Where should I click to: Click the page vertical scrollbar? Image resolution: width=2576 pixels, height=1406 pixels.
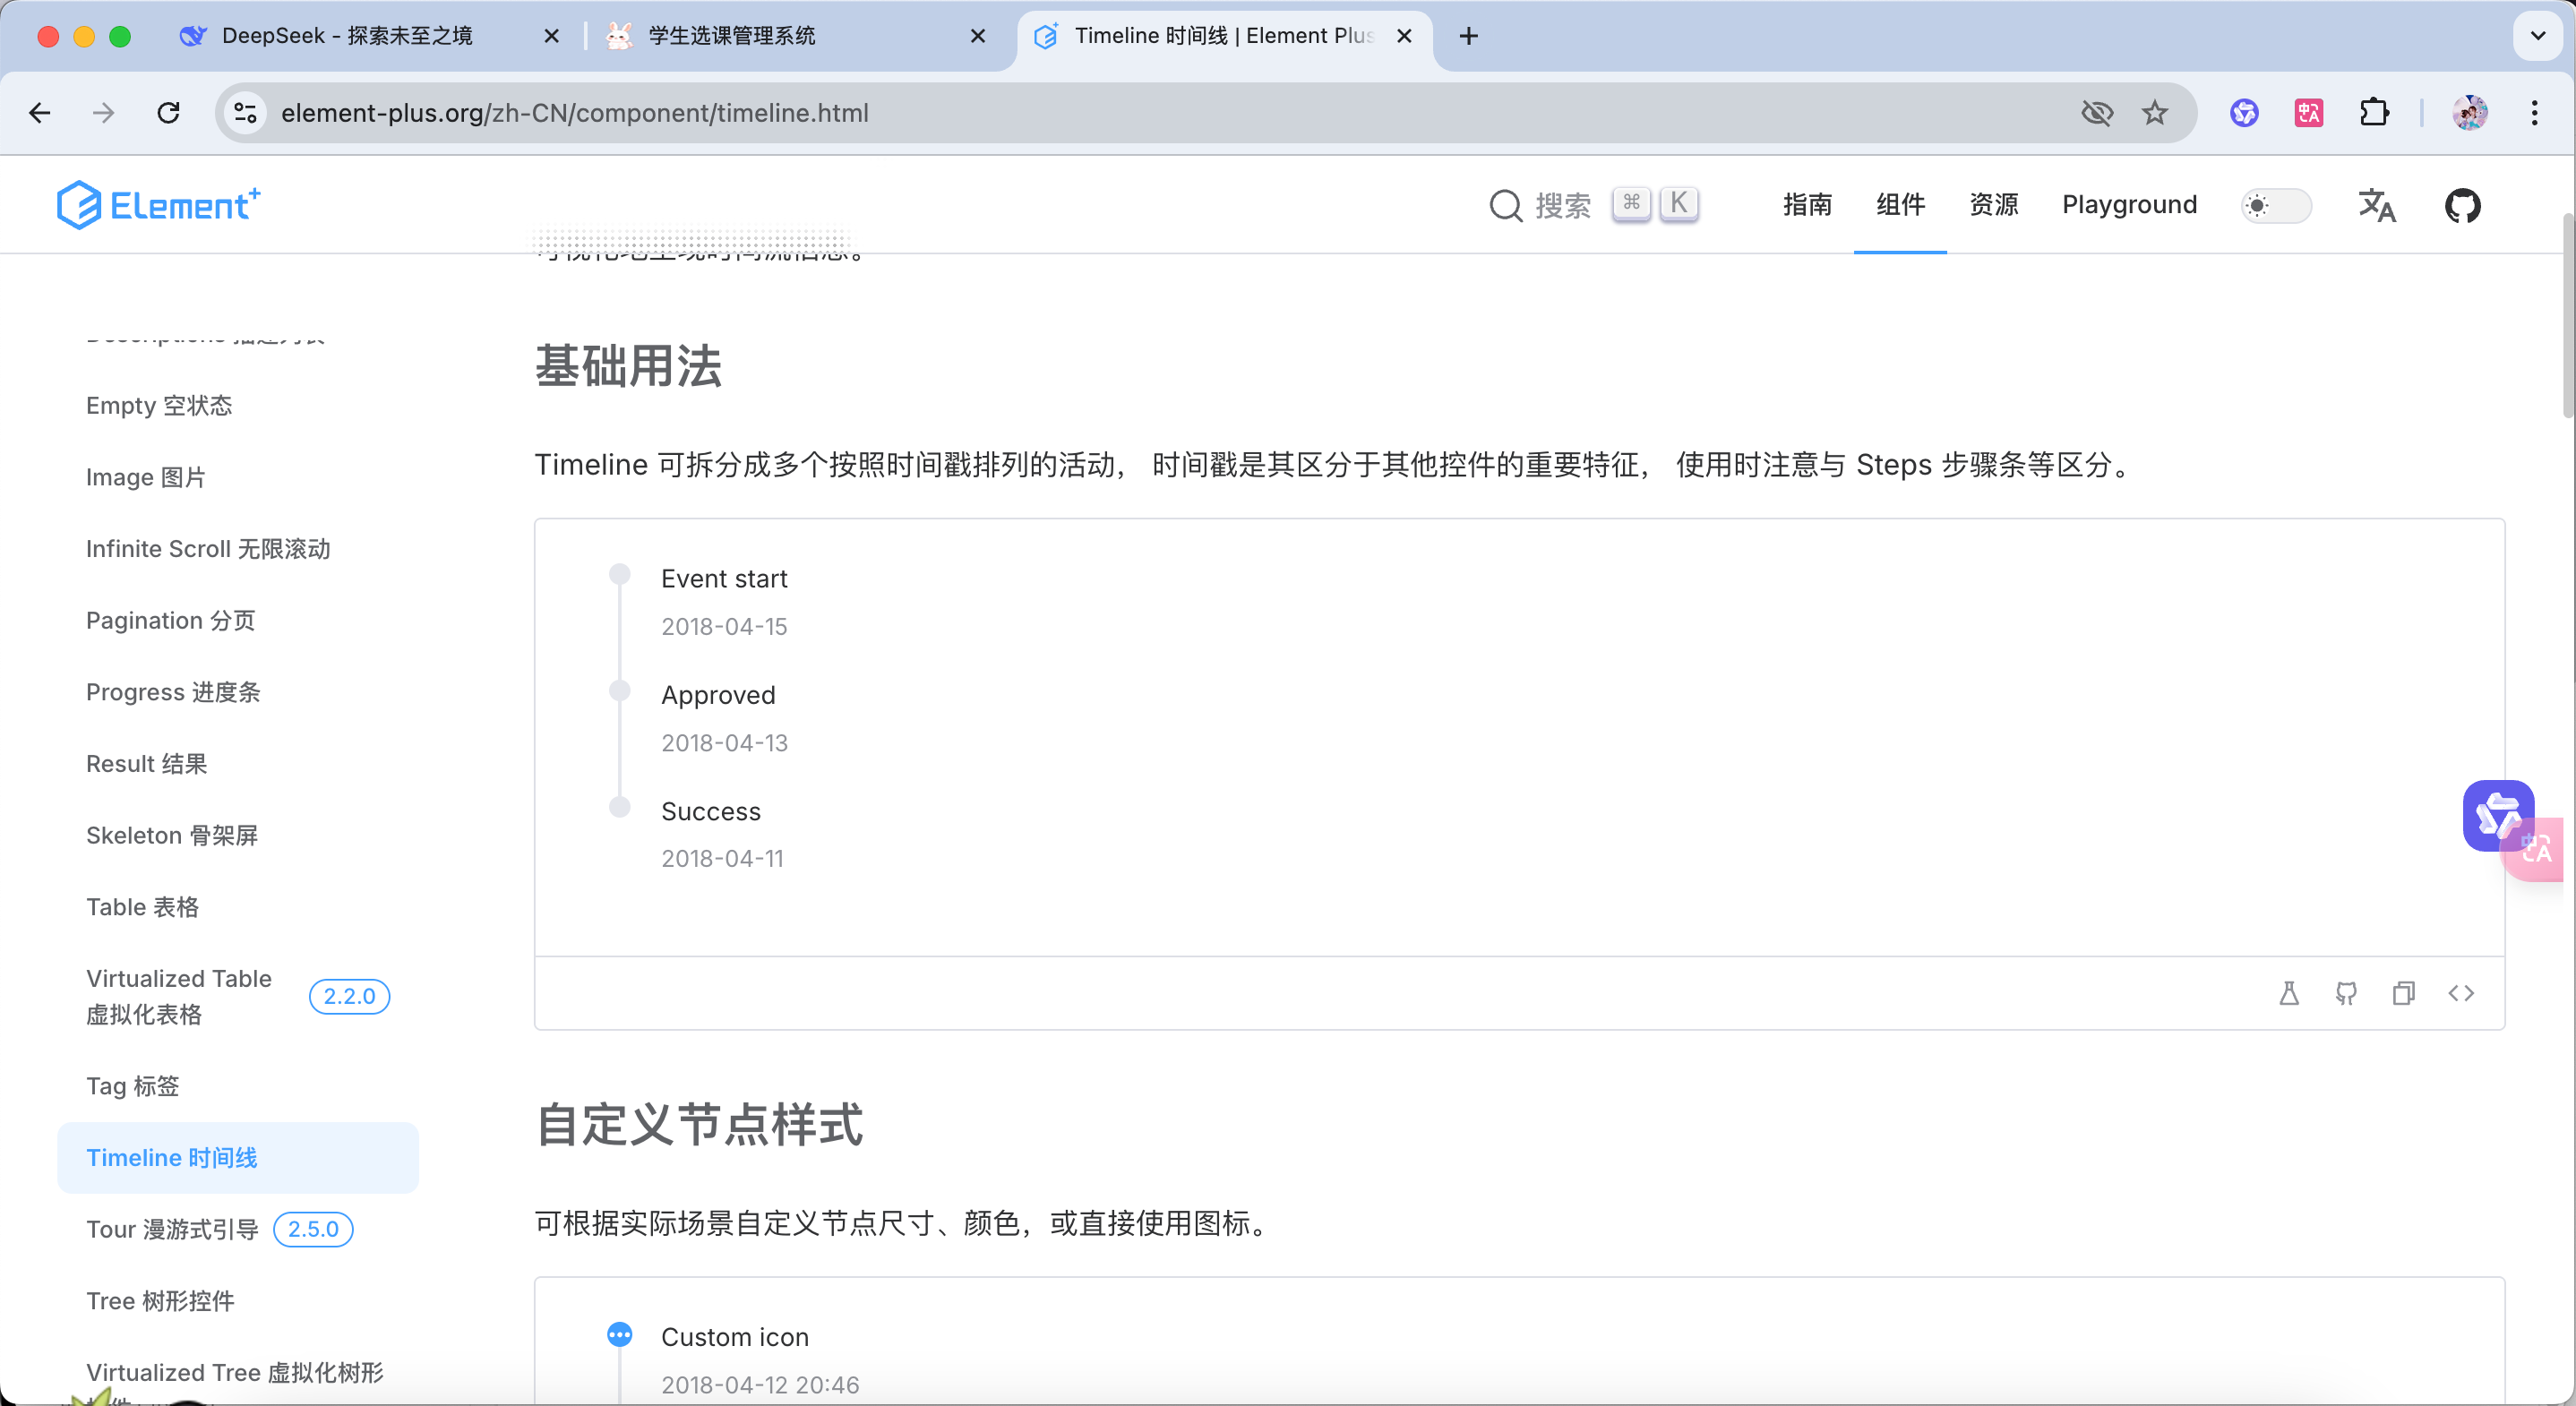click(x=2567, y=315)
